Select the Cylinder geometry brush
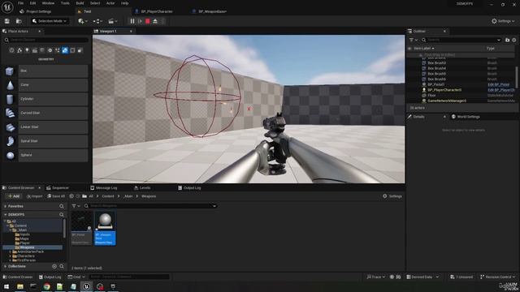The image size is (520, 292). 46,99
